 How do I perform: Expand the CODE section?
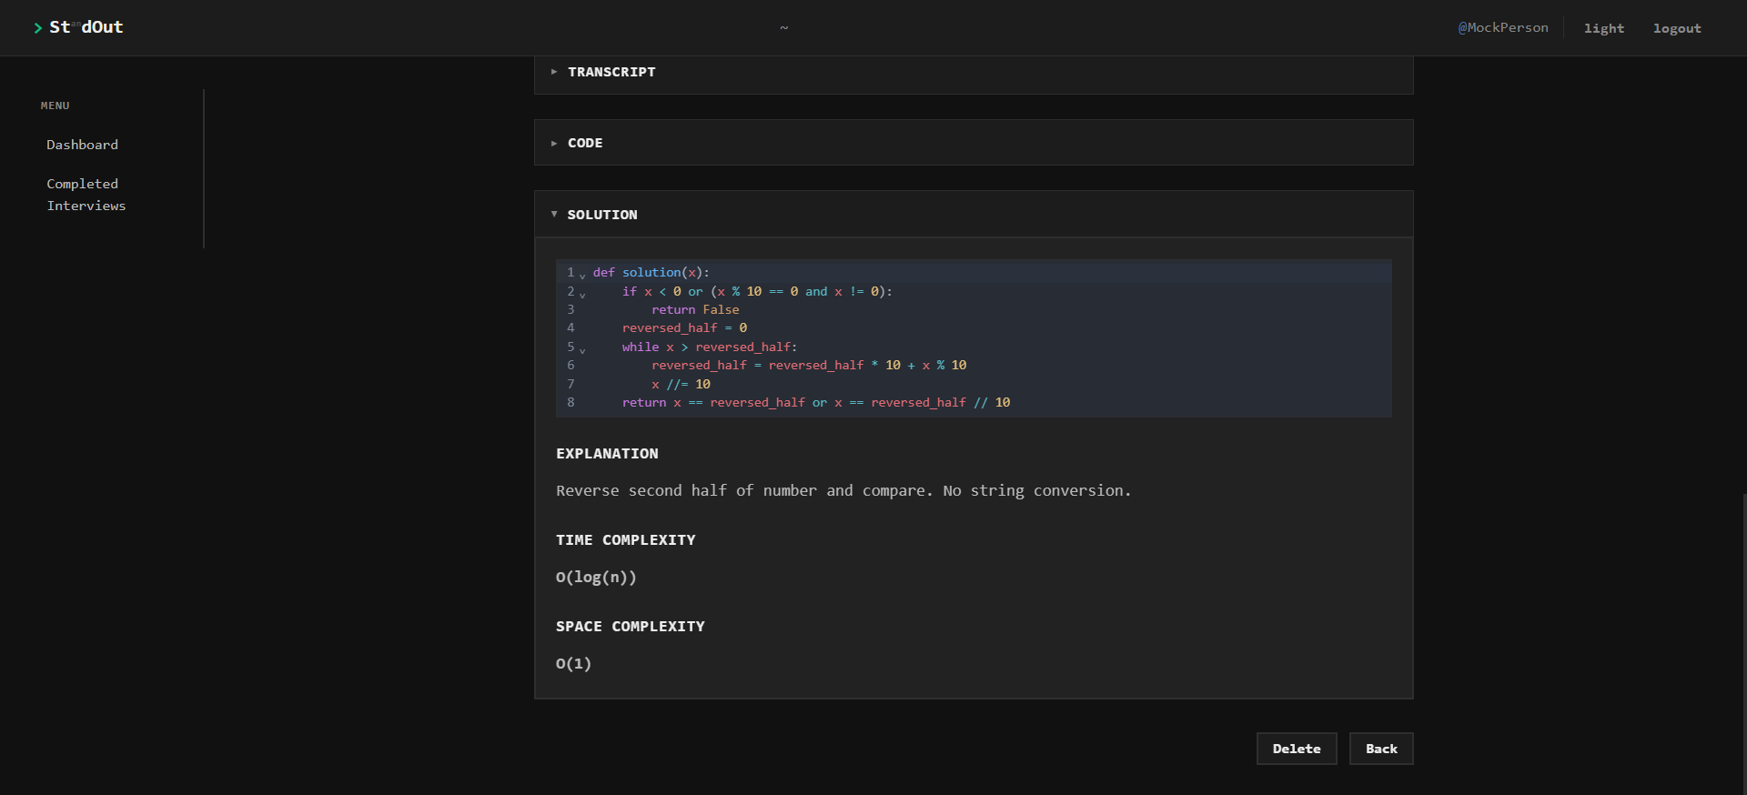pos(973,143)
